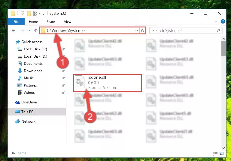This screenshot has height=161, width=231.
Task: Open the Help question mark icon
Action: coord(223,22)
